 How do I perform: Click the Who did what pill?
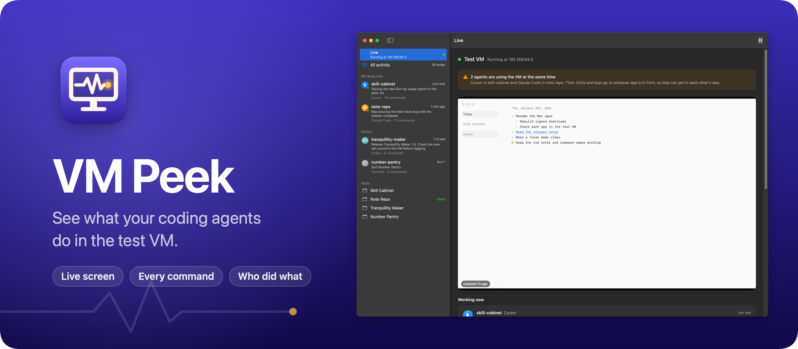point(270,276)
